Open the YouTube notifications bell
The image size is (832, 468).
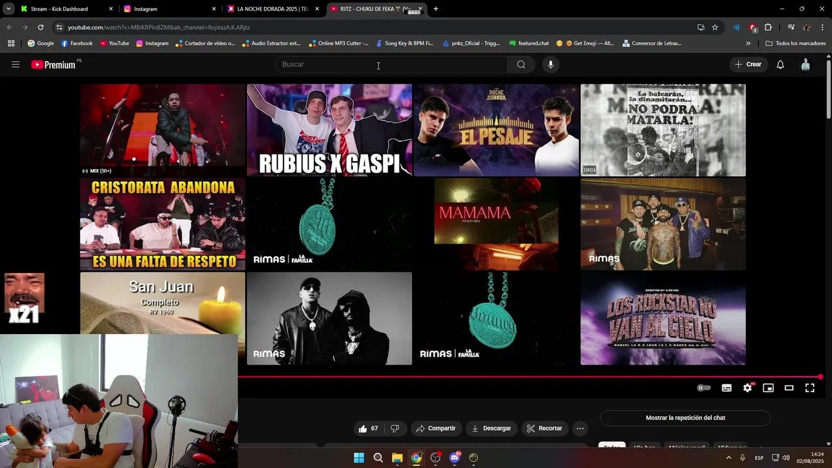781,64
